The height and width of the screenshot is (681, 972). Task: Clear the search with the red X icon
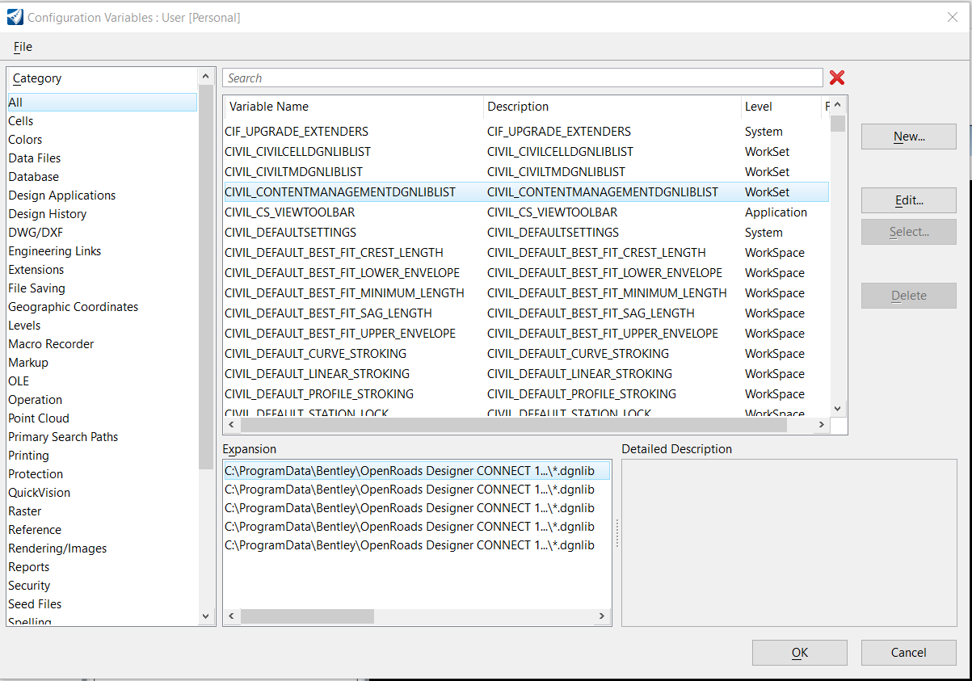[x=837, y=78]
